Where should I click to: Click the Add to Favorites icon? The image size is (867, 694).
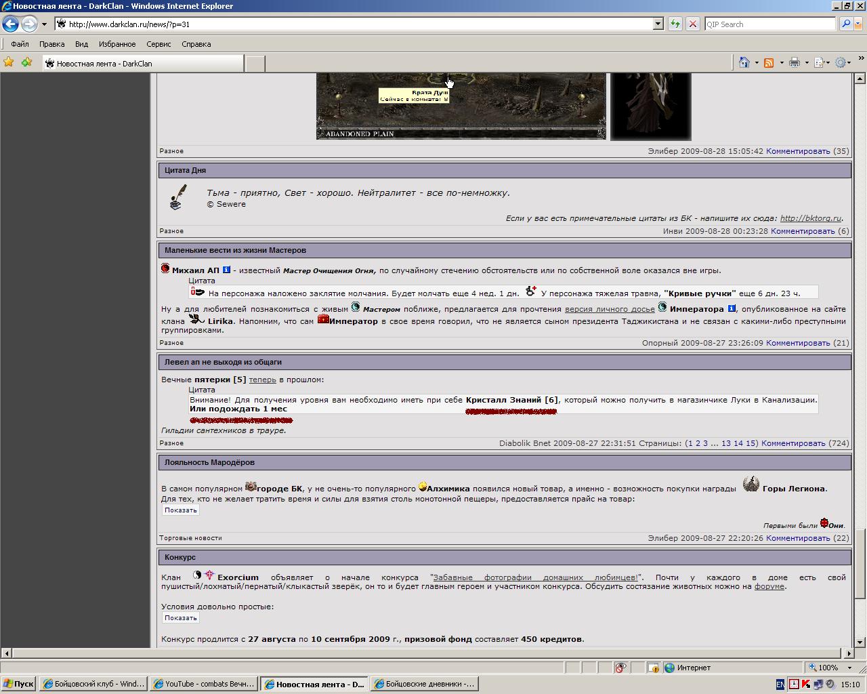click(26, 62)
